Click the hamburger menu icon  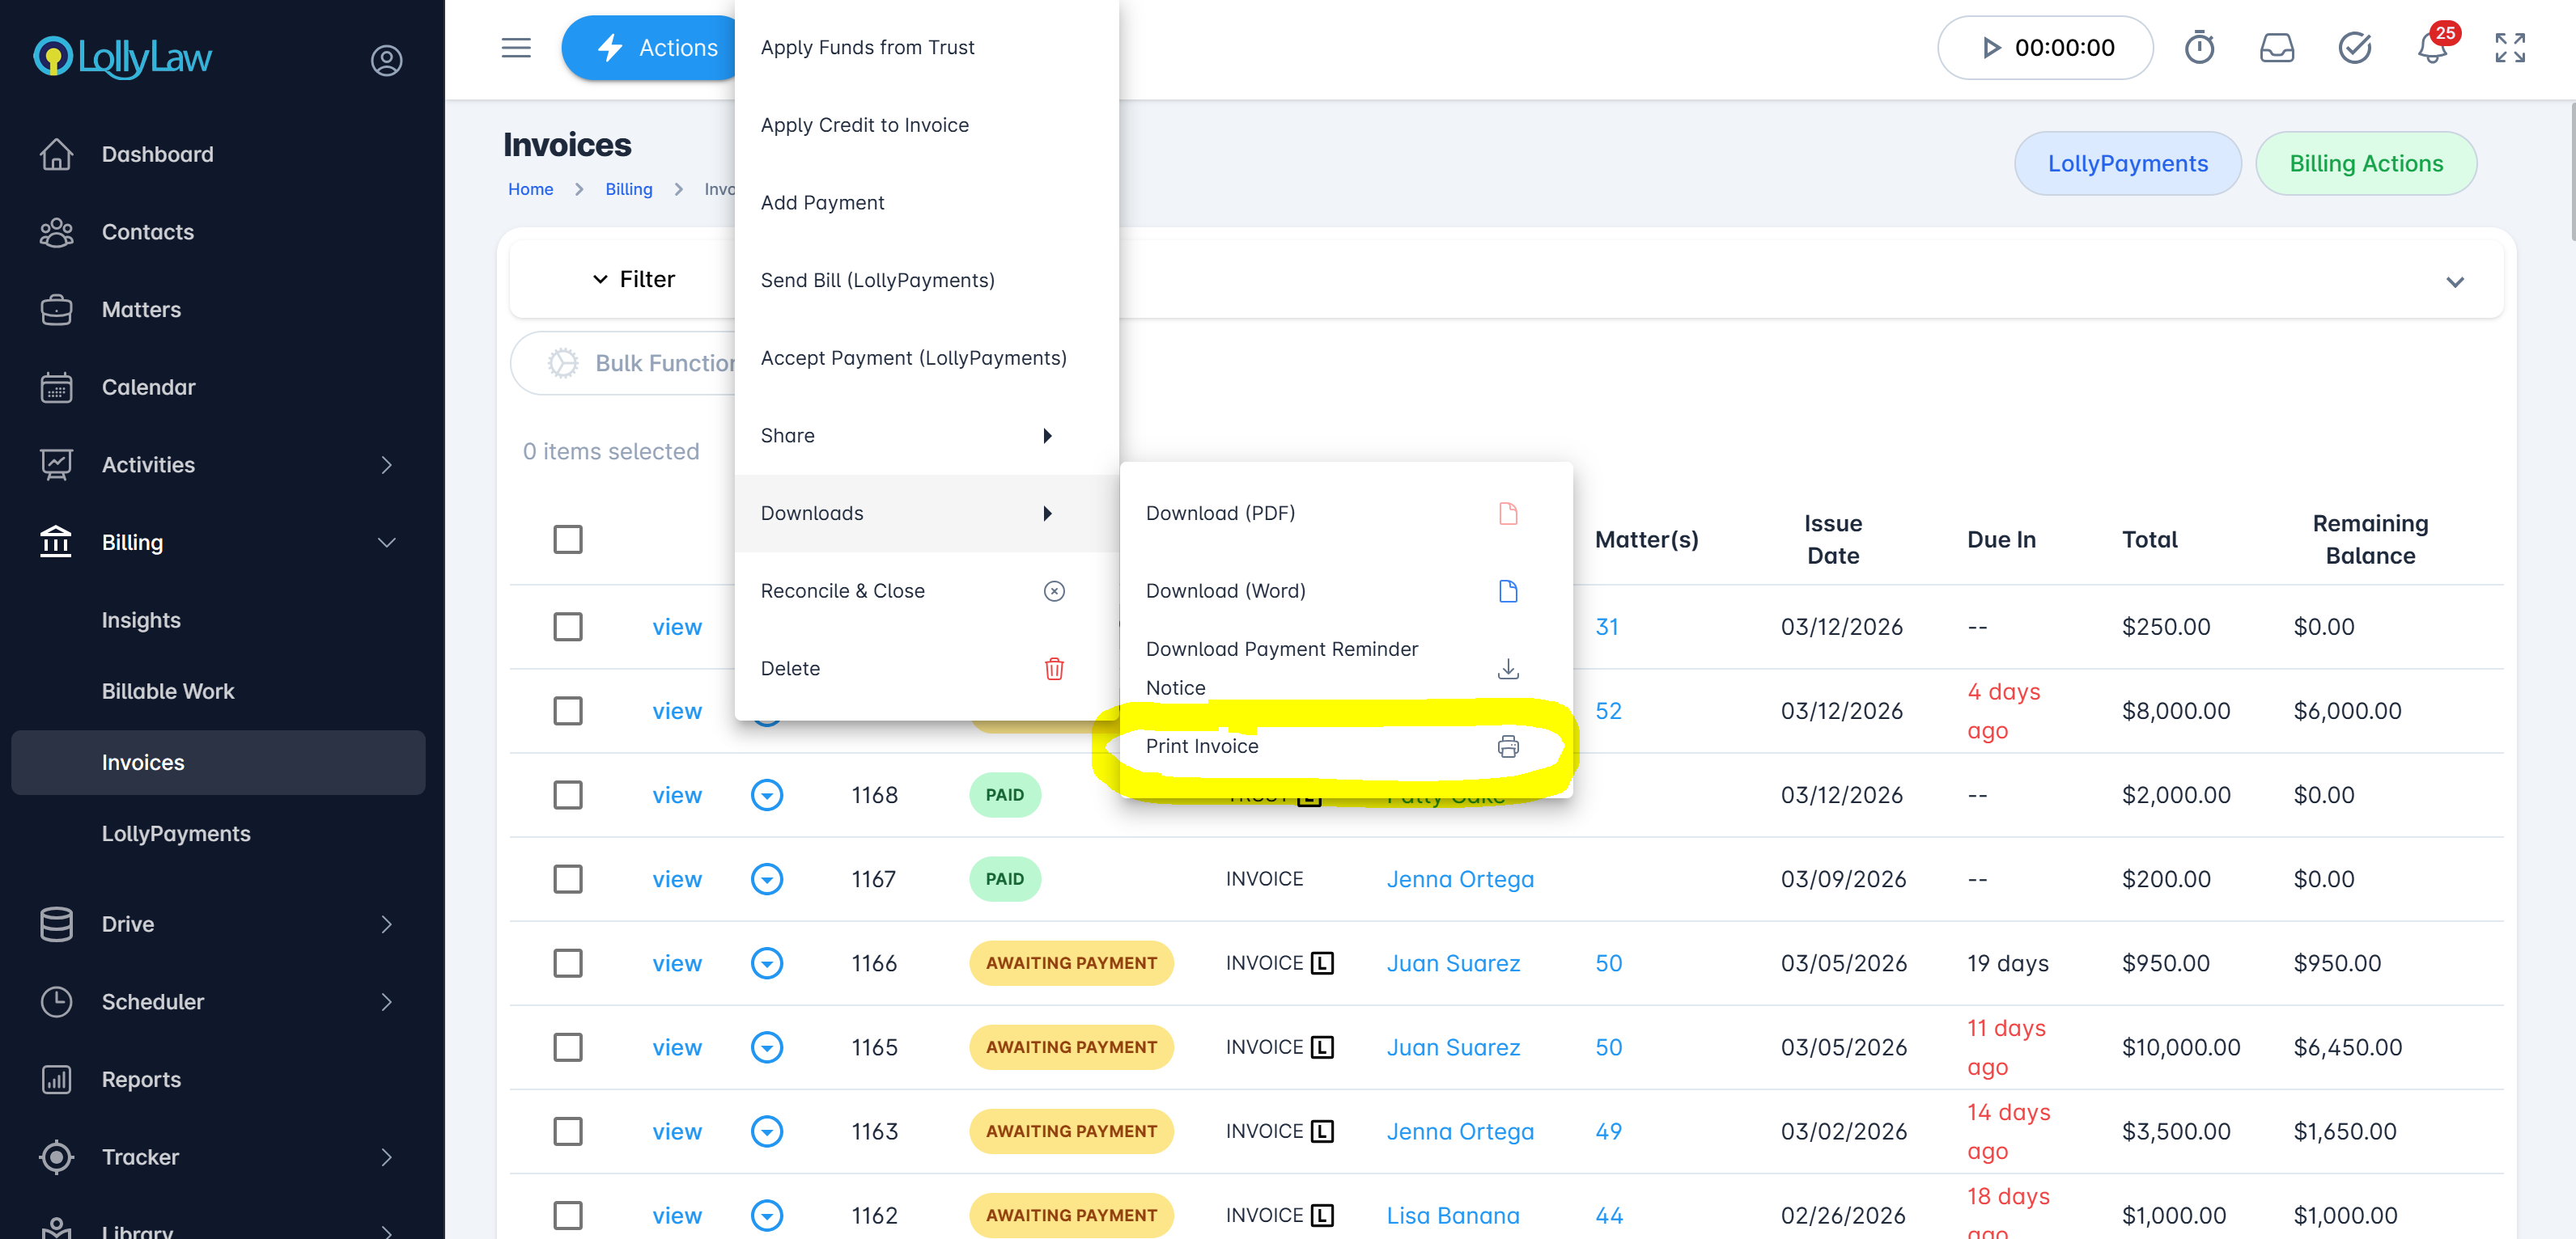(516, 48)
